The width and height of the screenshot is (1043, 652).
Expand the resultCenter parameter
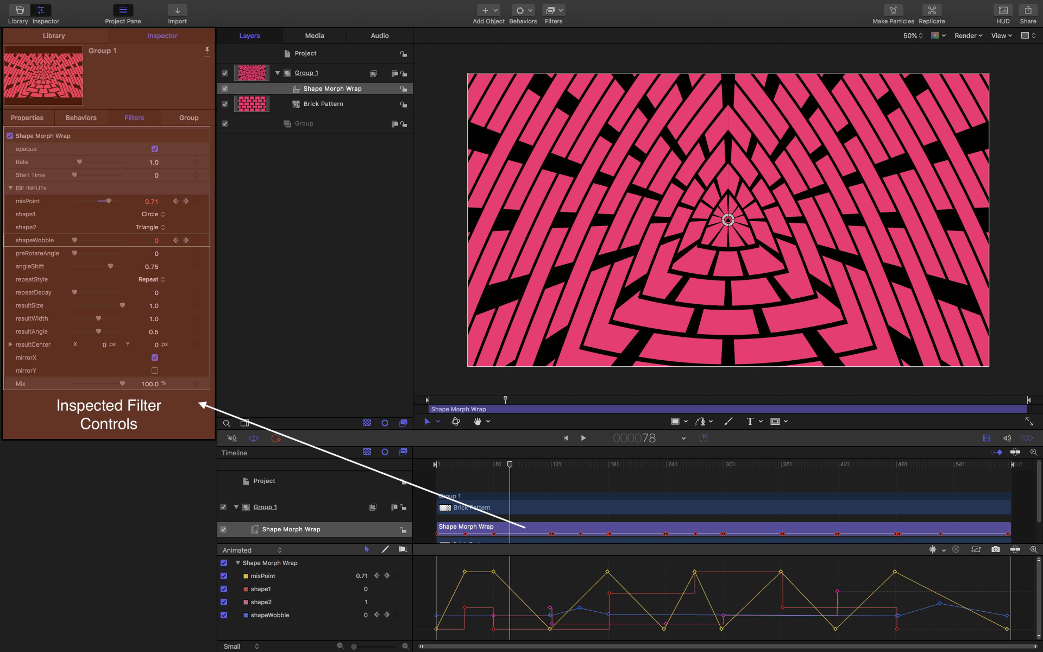pos(10,344)
